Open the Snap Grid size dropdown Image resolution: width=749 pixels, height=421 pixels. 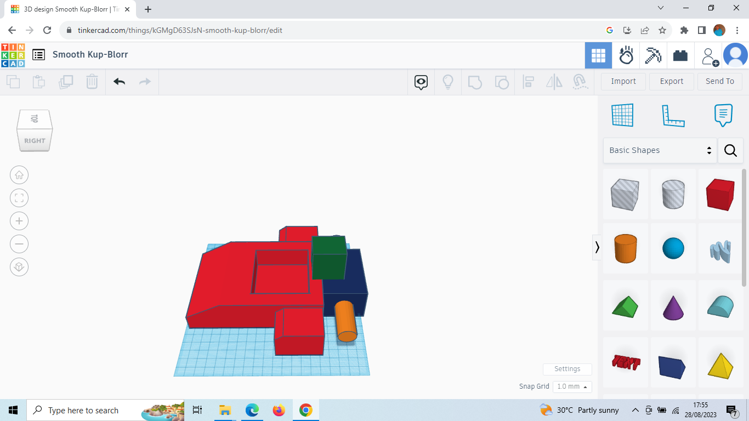click(x=572, y=386)
